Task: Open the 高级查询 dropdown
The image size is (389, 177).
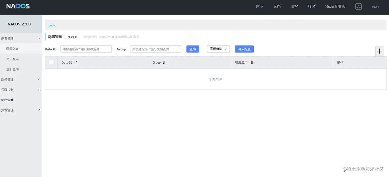Action: pos(218,49)
